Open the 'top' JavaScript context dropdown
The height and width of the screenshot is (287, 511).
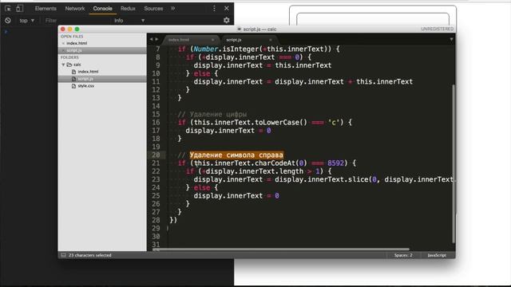pyautogui.click(x=26, y=20)
